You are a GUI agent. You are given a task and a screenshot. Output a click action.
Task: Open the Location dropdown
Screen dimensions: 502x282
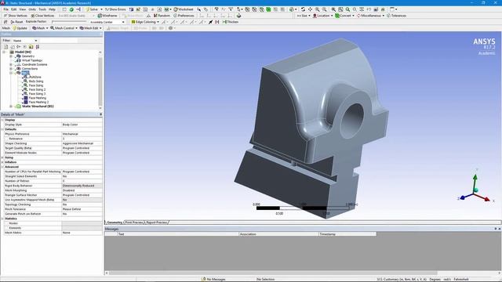[322, 16]
